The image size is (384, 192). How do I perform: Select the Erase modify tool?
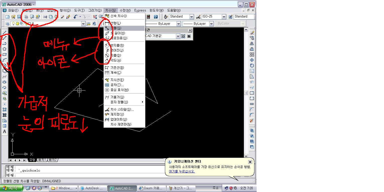click(252, 32)
